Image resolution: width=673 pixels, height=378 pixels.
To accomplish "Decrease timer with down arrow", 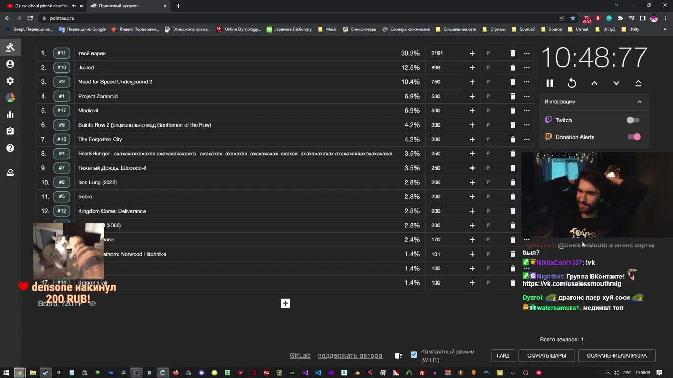I will [x=616, y=83].
